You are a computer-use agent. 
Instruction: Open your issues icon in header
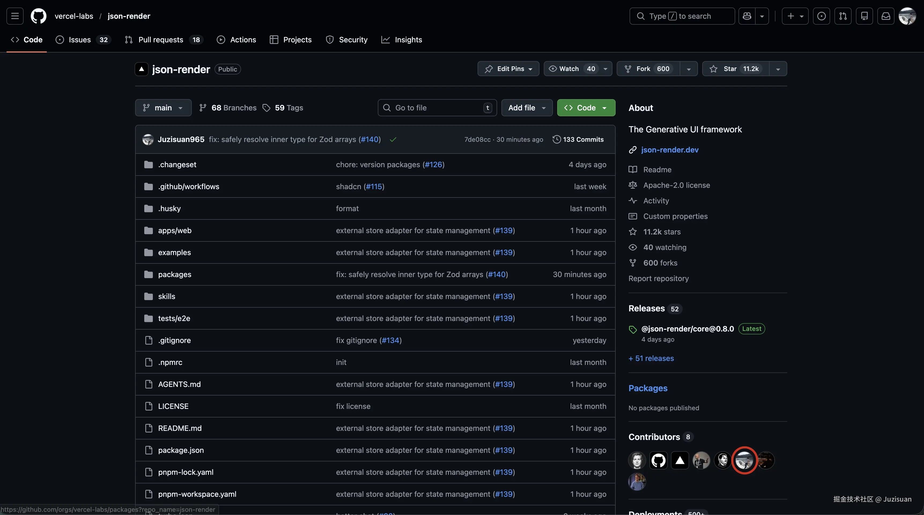coord(821,16)
